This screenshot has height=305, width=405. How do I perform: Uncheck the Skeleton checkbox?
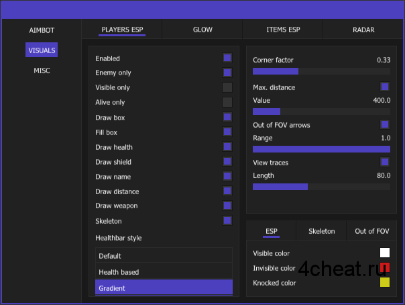pyautogui.click(x=227, y=220)
